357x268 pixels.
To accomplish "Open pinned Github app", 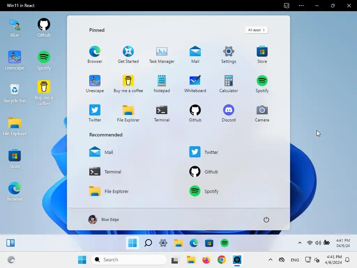I will pyautogui.click(x=195, y=113).
